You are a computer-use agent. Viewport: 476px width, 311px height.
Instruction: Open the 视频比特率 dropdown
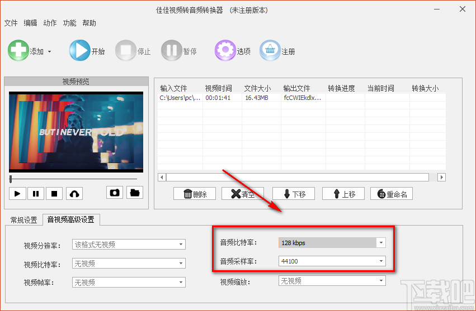[x=129, y=264]
